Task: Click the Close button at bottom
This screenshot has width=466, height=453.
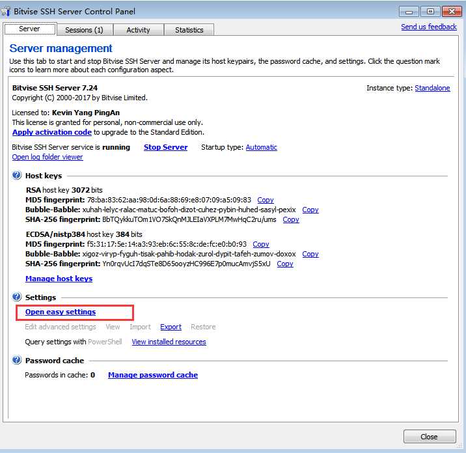Action: tap(430, 436)
